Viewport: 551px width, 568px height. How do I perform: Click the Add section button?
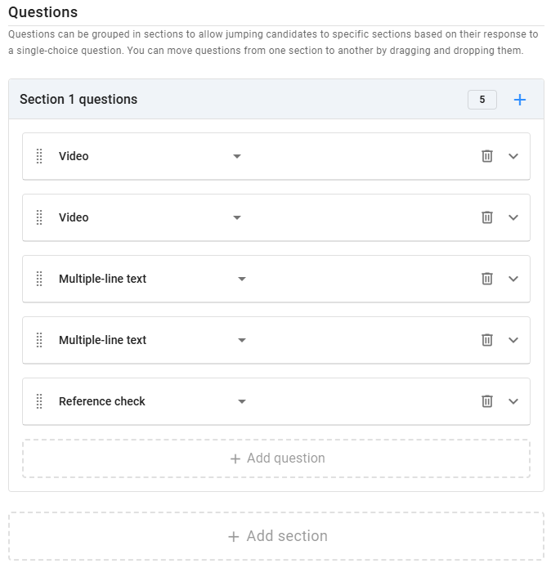coord(276,536)
